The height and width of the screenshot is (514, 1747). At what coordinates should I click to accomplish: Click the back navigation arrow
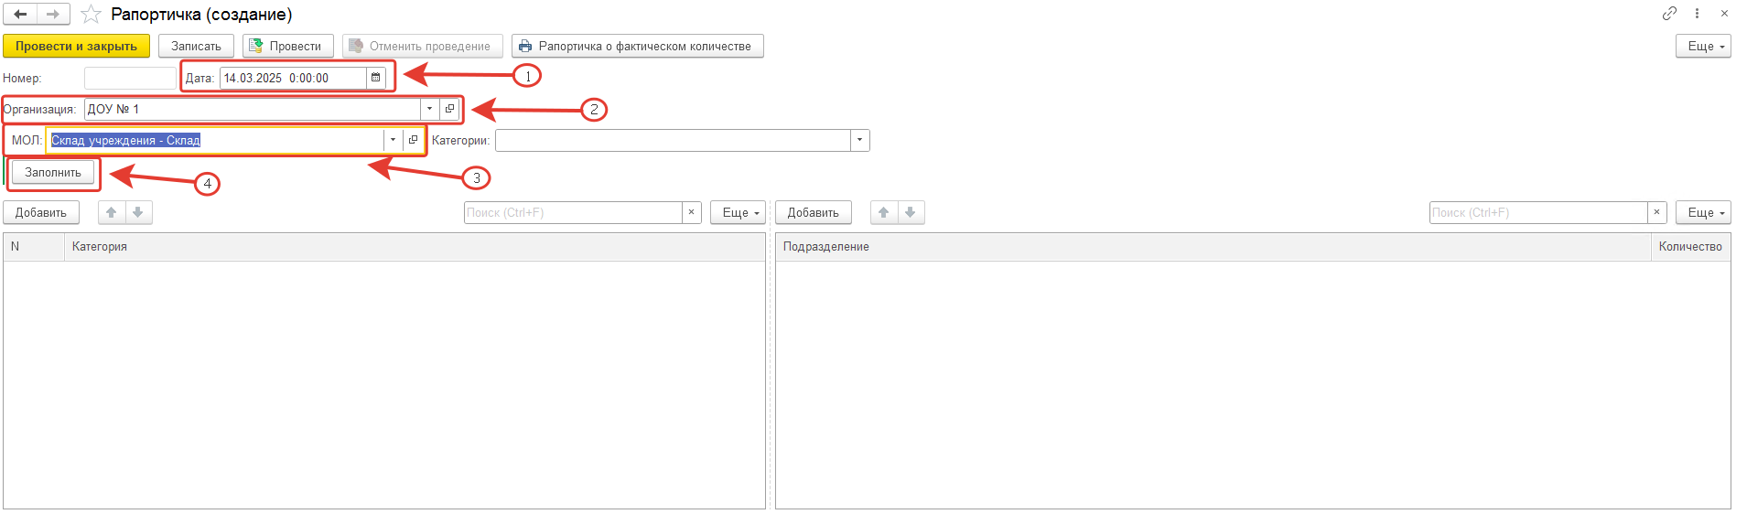(20, 15)
